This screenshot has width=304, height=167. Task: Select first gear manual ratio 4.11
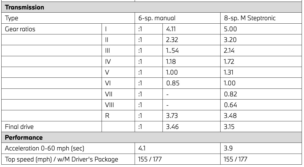coord(170,29)
